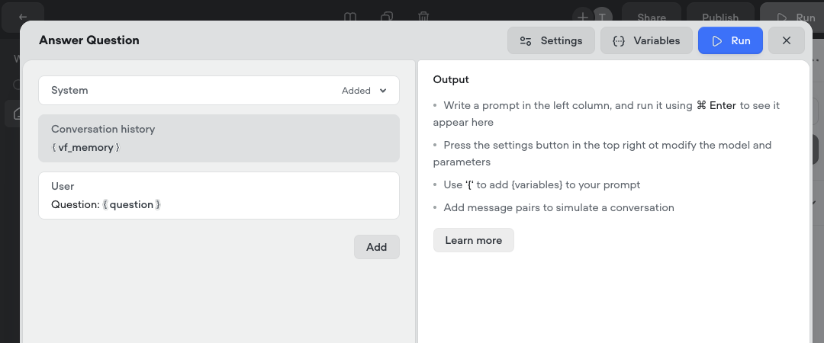Screen dimensions: 824x343
Task: Click the Share button in the background window
Action: [x=652, y=18]
